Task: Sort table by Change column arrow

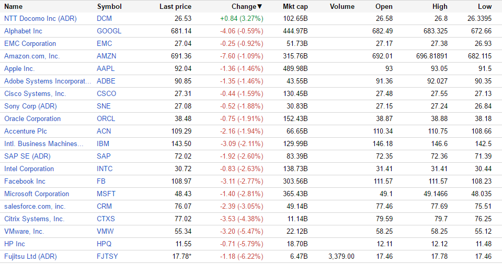Action: [260, 7]
